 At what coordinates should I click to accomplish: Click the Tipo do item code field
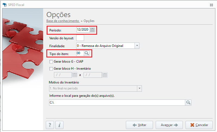(80, 53)
